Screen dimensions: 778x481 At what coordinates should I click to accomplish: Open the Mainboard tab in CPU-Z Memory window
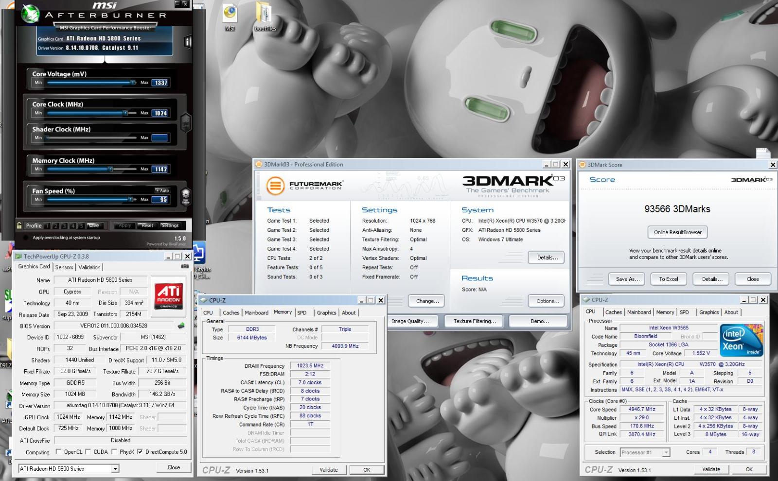[x=256, y=313]
